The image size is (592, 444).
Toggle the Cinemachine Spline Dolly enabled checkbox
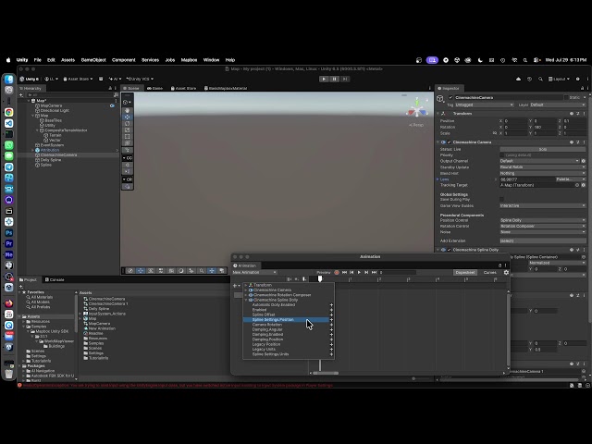click(450, 250)
